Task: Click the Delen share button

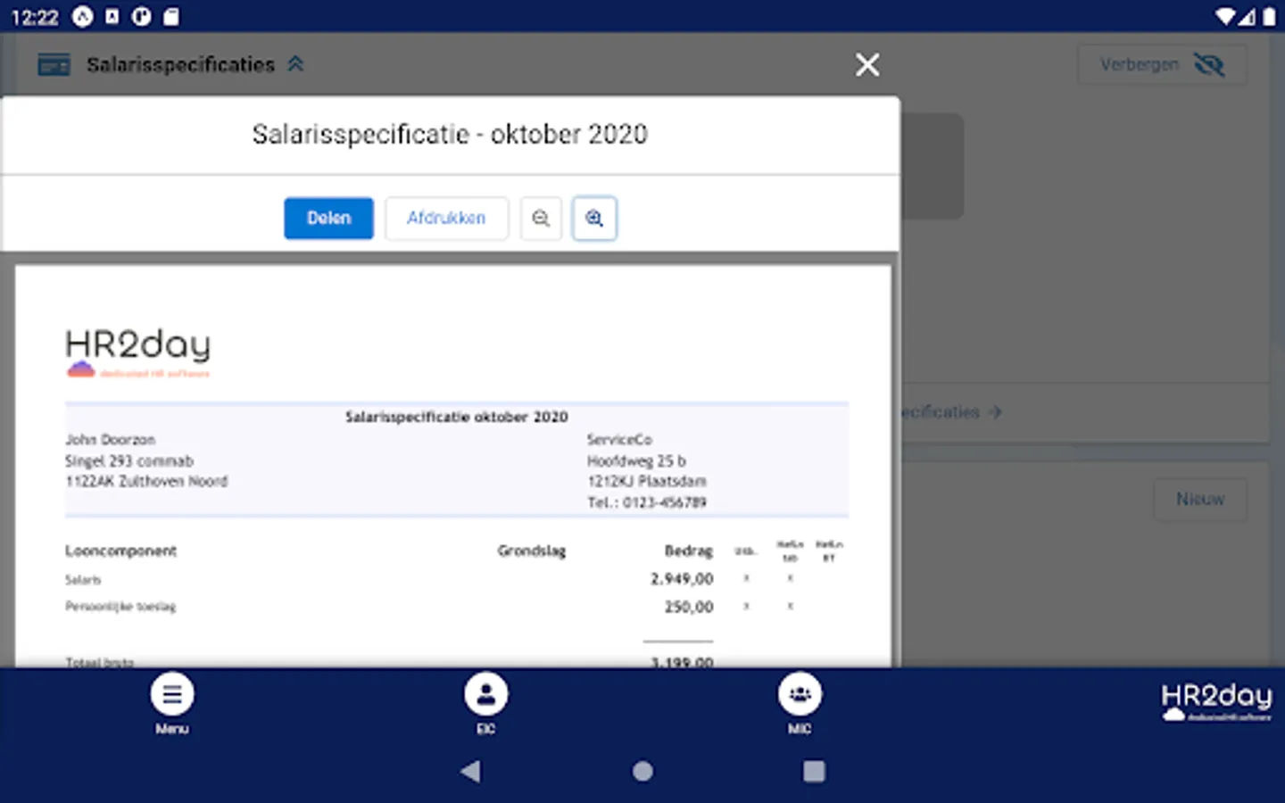Action: (x=328, y=218)
